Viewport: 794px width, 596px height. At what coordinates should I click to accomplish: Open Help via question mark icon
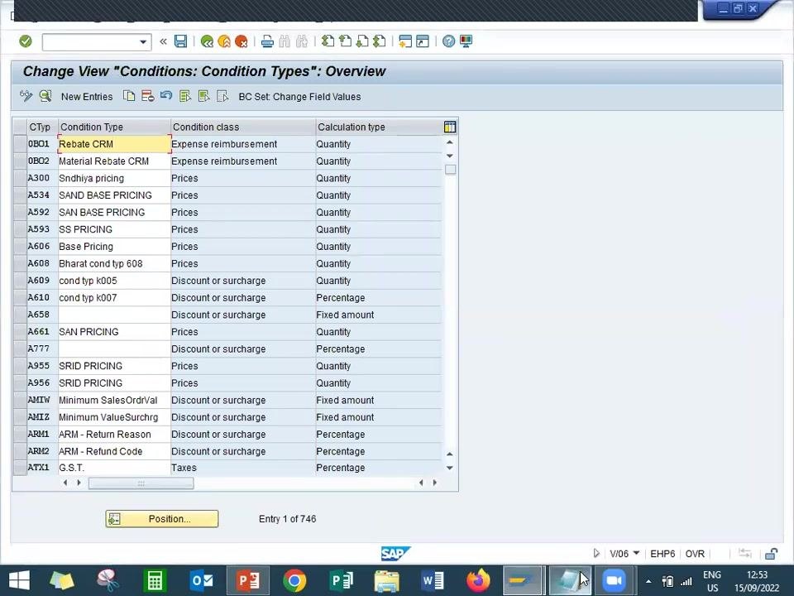448,41
